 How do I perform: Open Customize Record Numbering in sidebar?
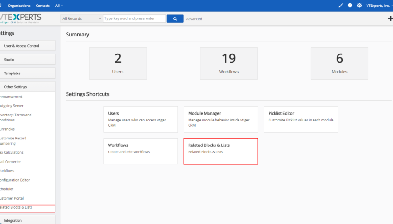[x=13, y=141]
